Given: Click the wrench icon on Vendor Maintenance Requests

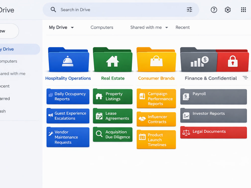Looking at the screenshot, I should coord(51,133).
